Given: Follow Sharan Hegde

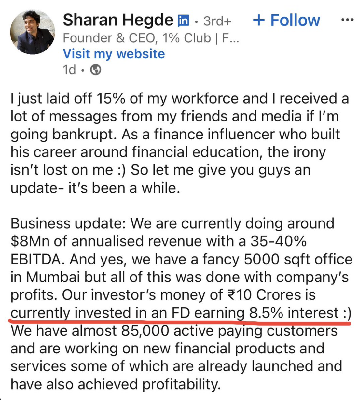Looking at the screenshot, I should click(x=286, y=20).
